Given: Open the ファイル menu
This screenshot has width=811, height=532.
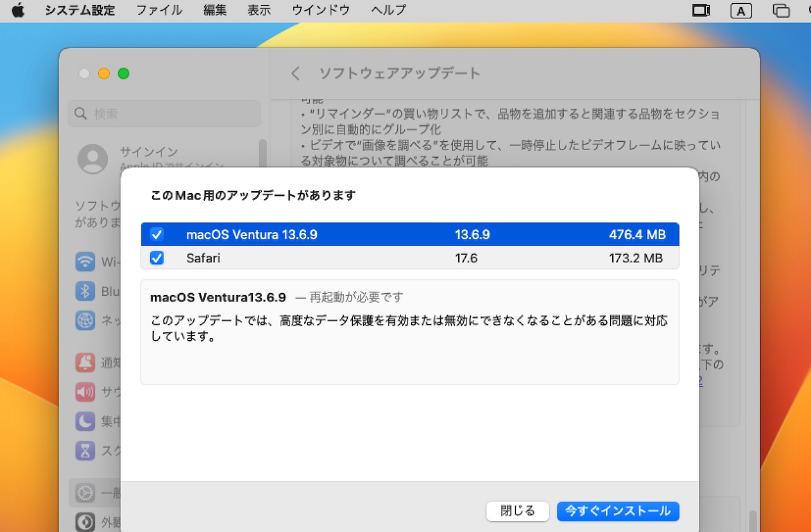Looking at the screenshot, I should [x=159, y=10].
